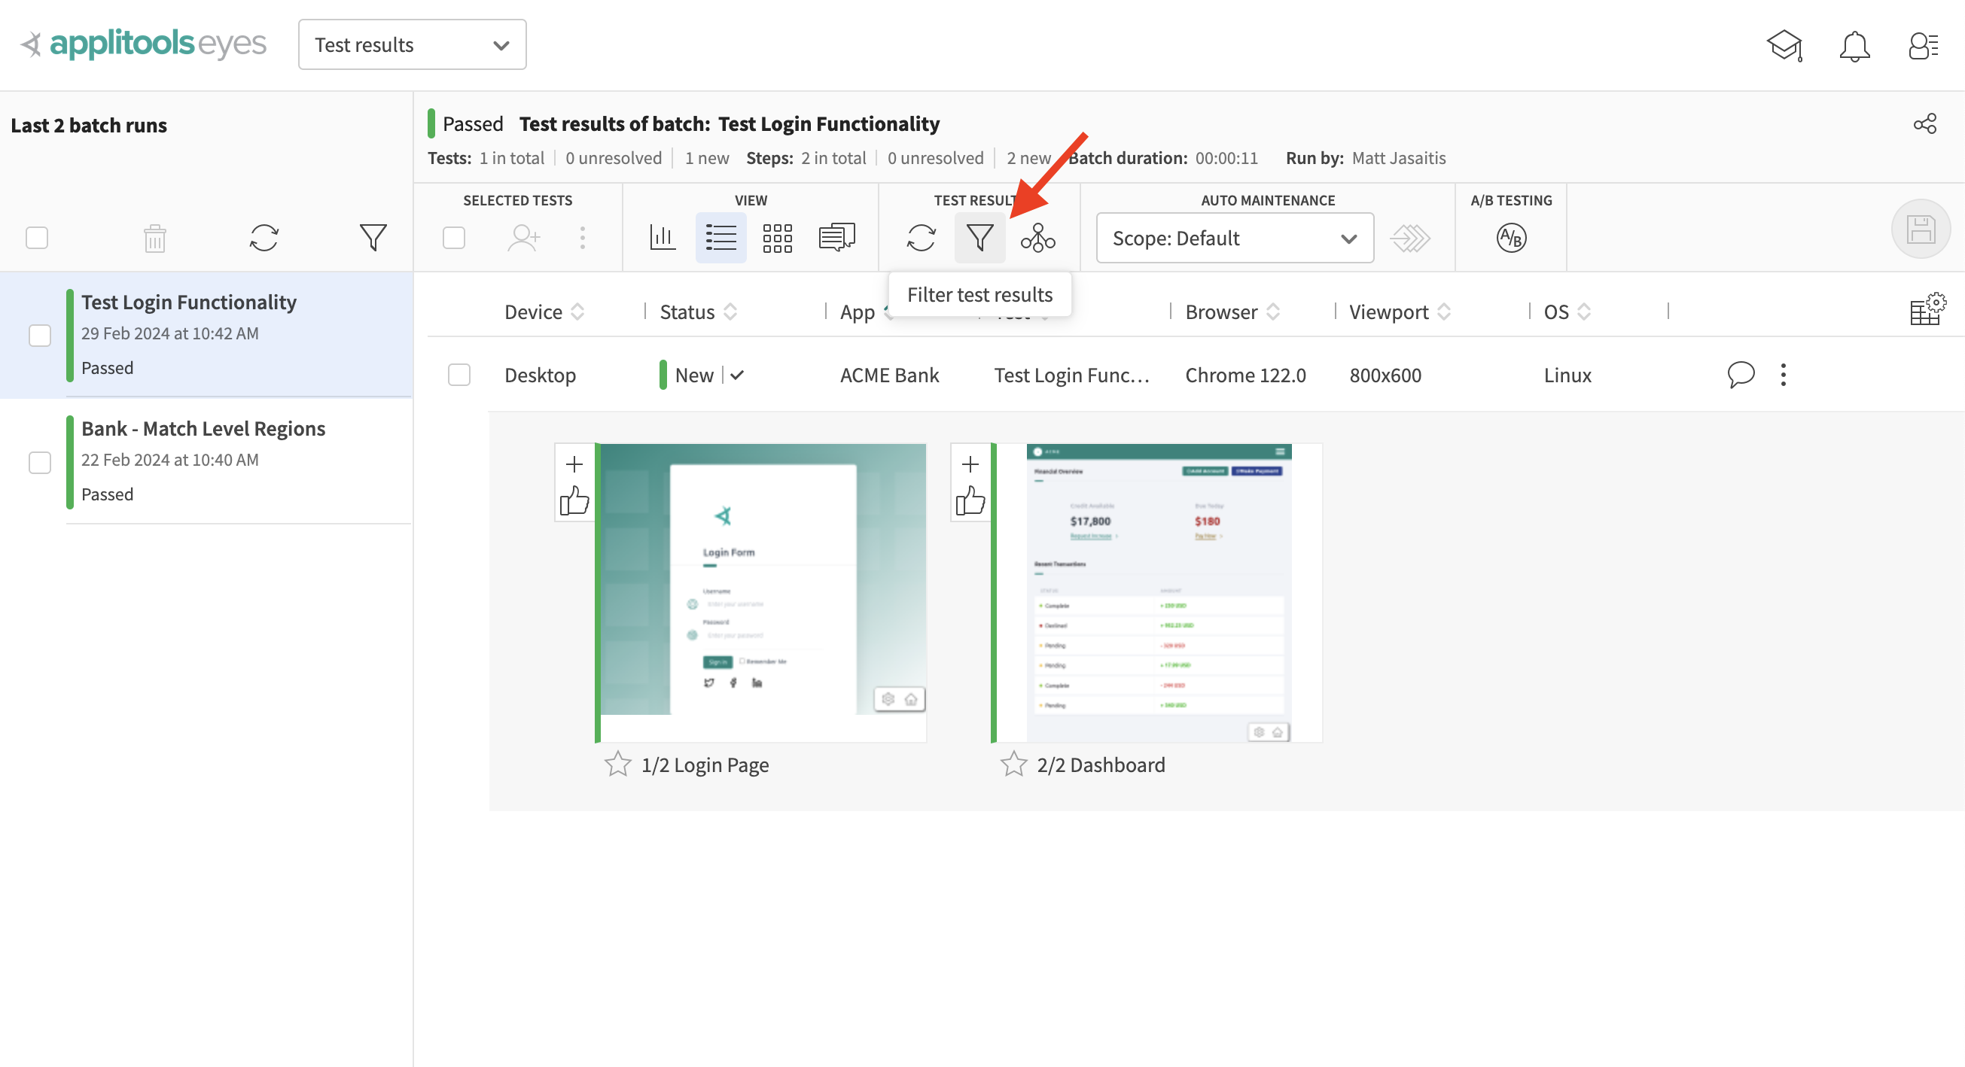Screen dimensions: 1965x1067
Task: Click the save floppy disk button
Action: pos(1921,230)
